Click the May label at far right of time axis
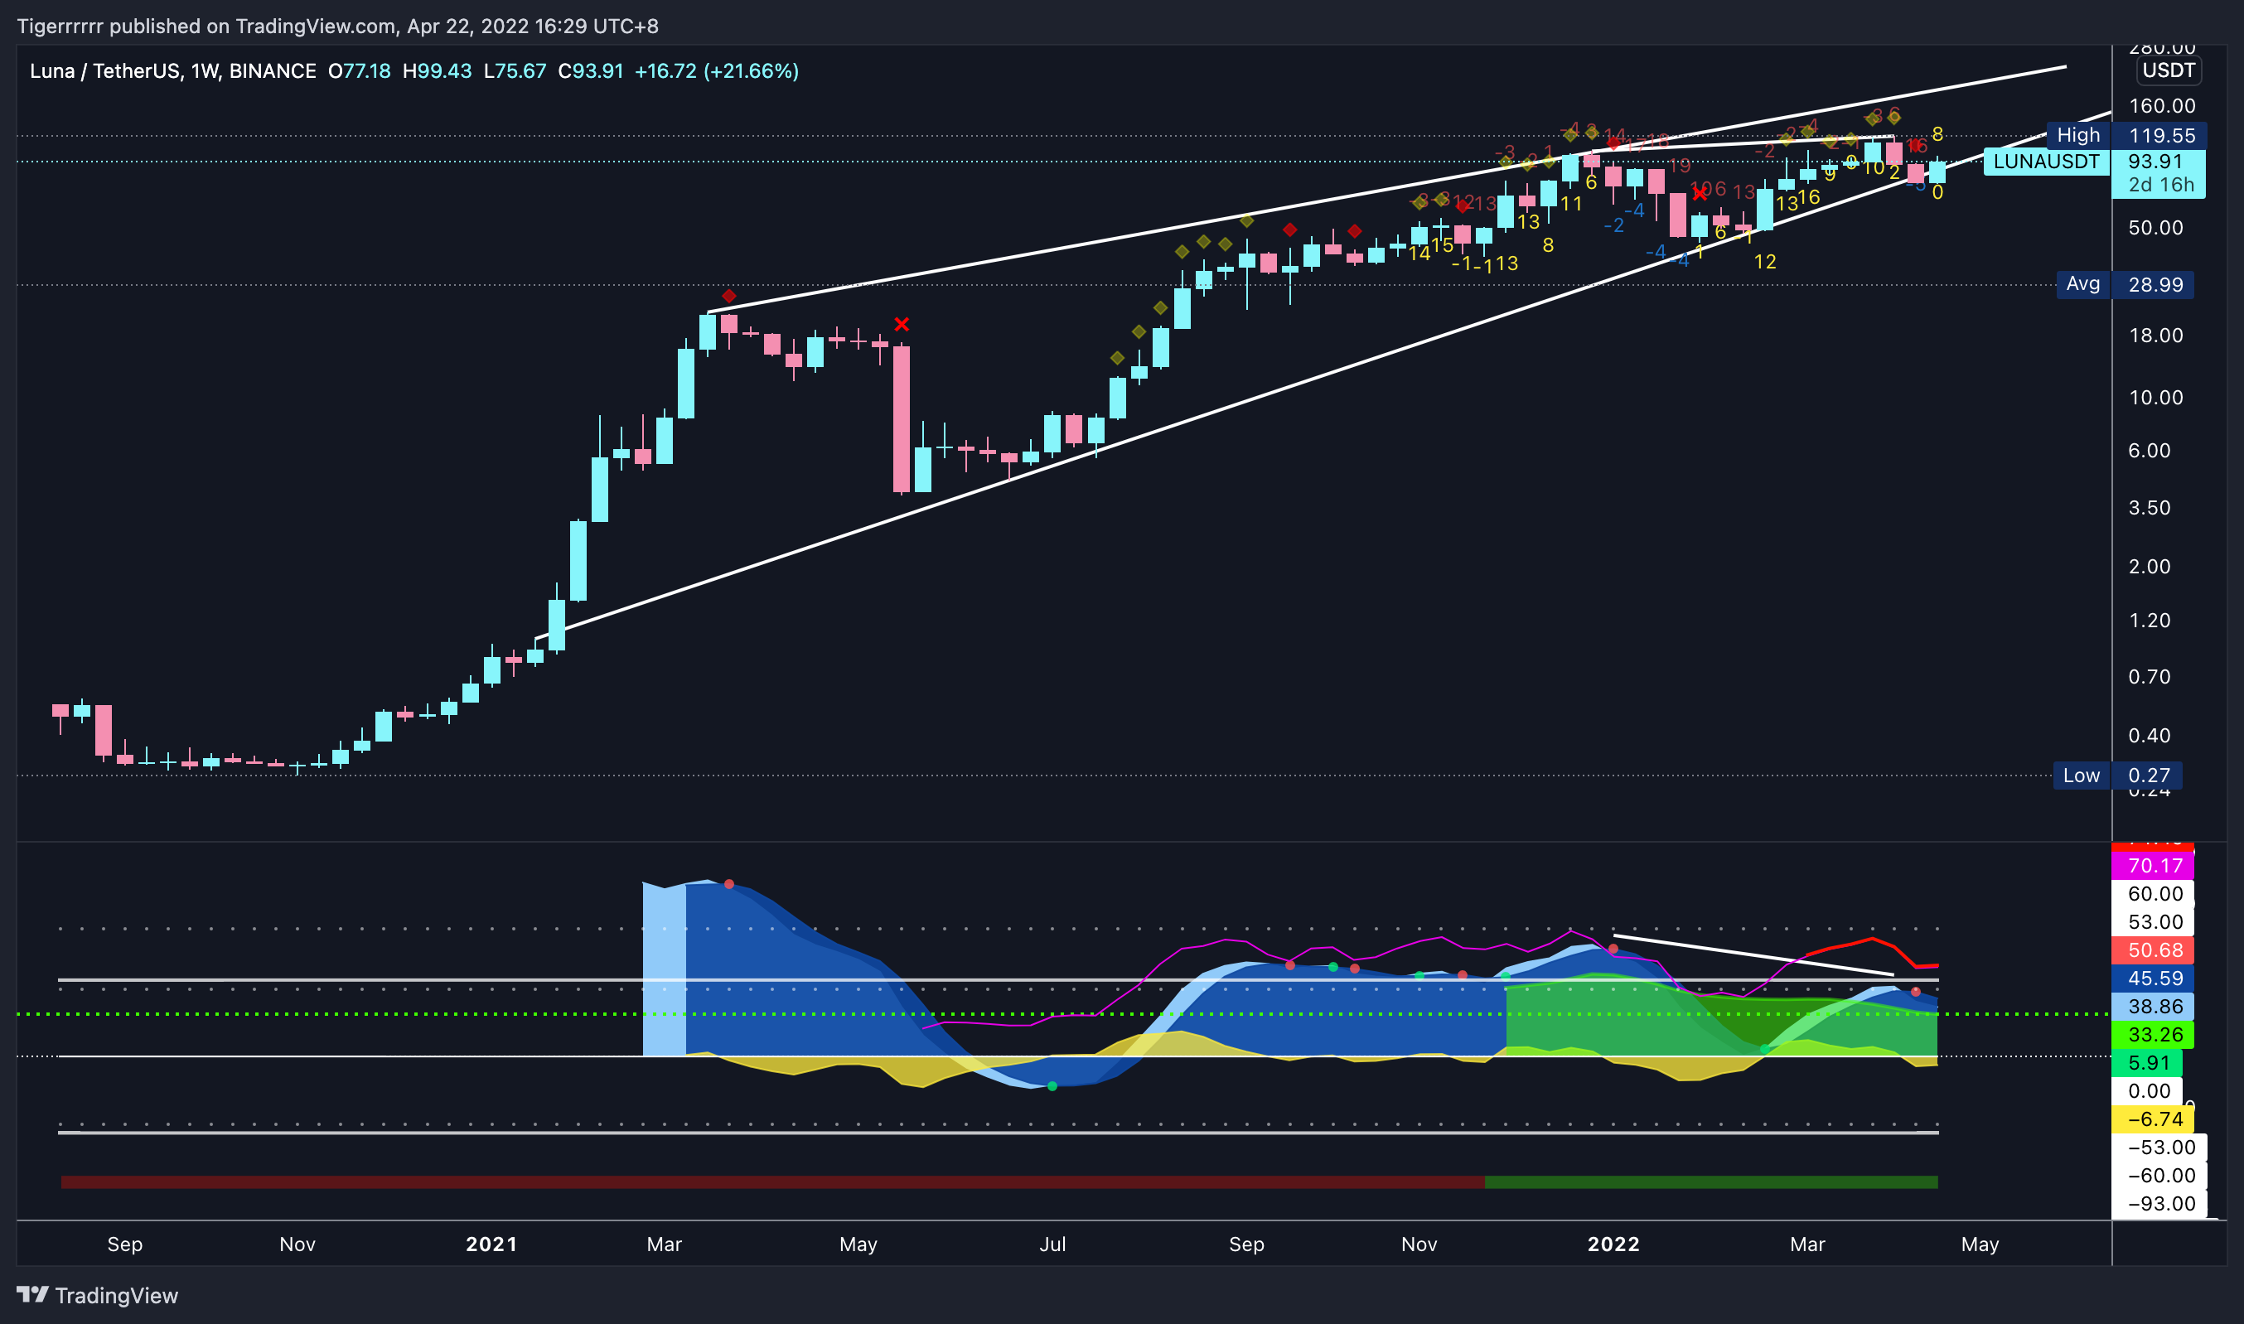The height and width of the screenshot is (1324, 2244). click(x=1980, y=1244)
